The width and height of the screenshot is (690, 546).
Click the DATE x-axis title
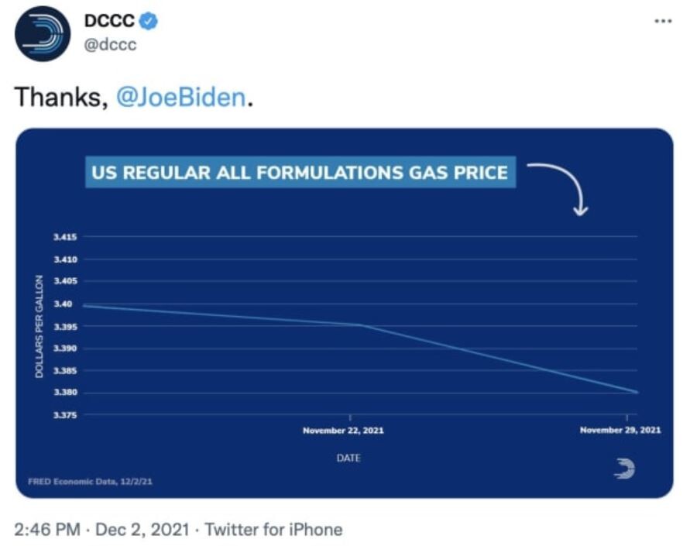[348, 458]
